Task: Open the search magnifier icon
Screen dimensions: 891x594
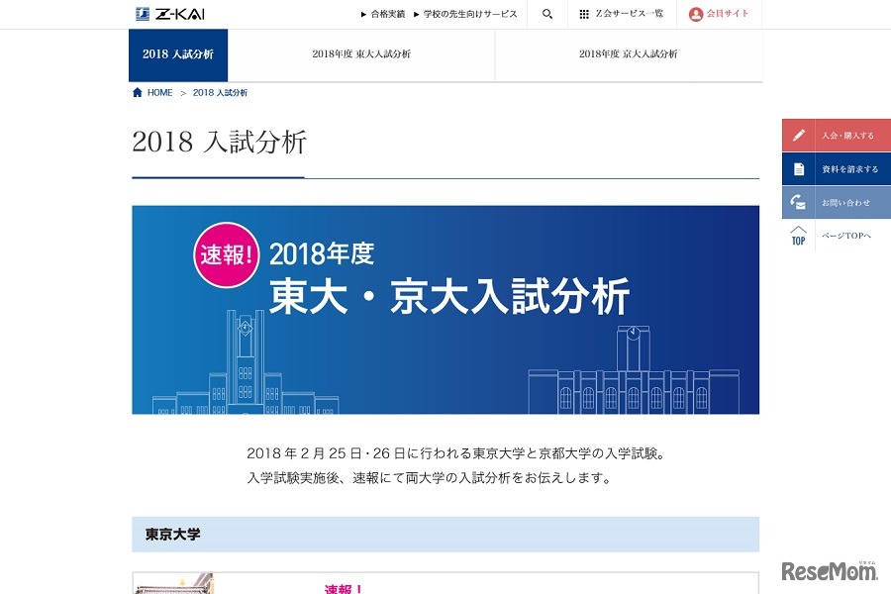Action: [546, 14]
